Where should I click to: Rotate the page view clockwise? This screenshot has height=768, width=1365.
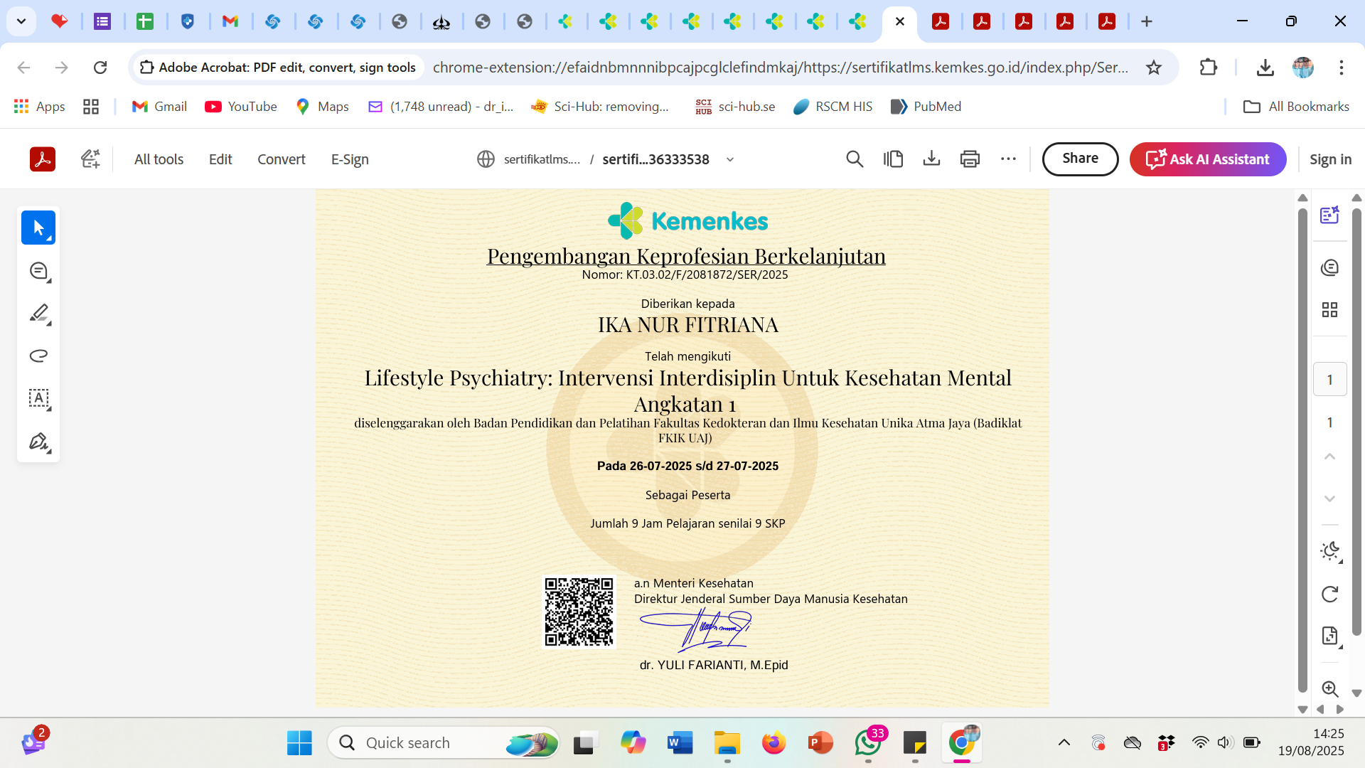[x=1329, y=594]
